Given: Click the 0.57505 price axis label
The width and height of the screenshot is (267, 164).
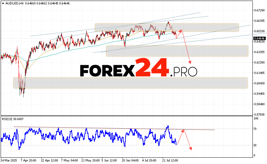Looking at the screenshot, I should (259, 114).
